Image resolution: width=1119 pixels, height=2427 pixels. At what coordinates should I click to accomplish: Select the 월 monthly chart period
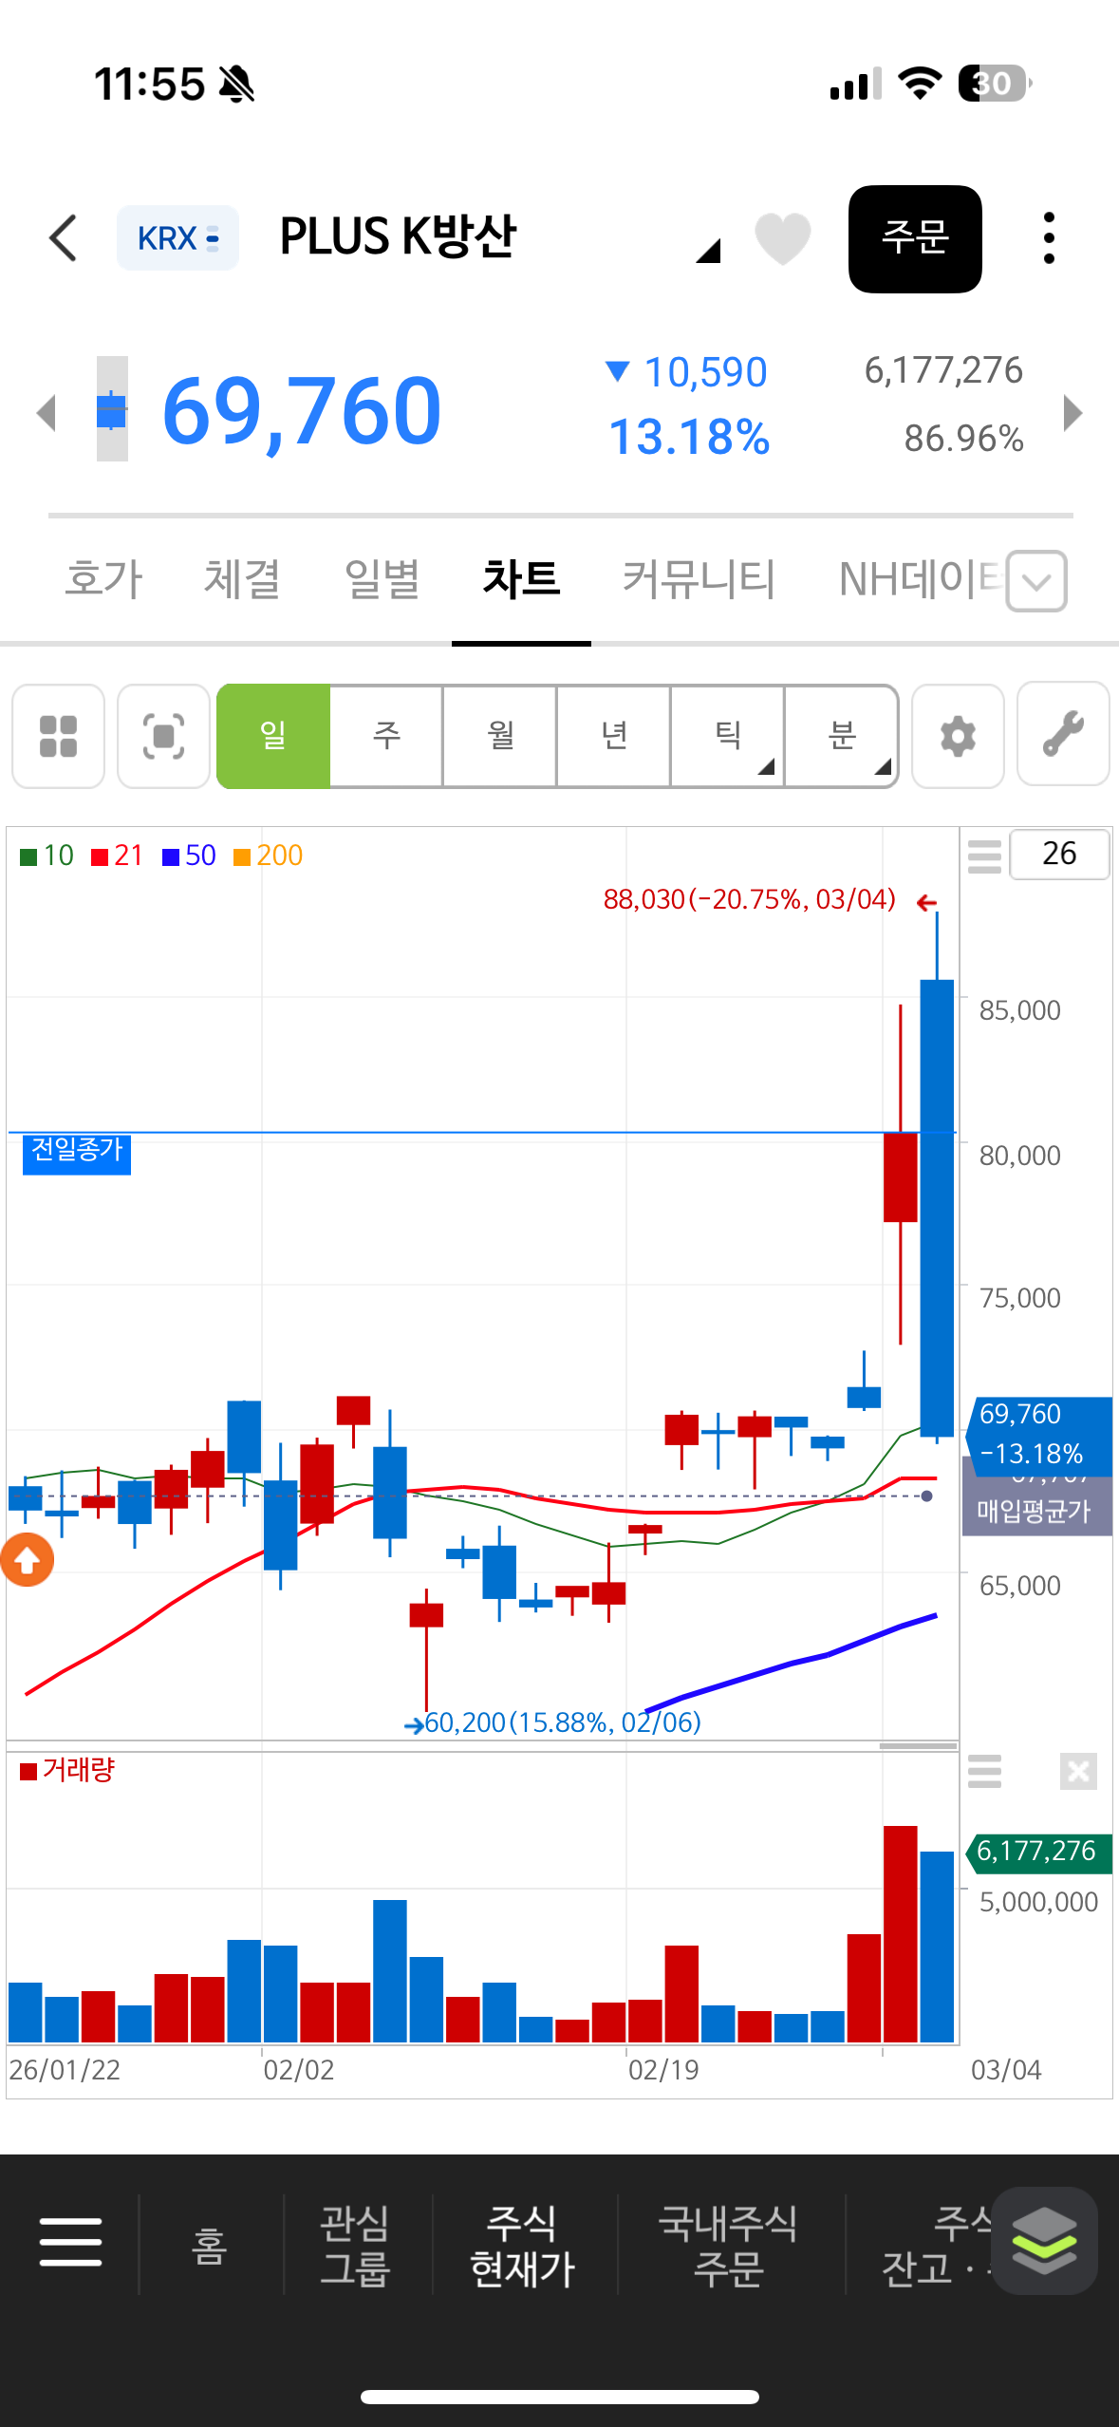[x=500, y=736]
